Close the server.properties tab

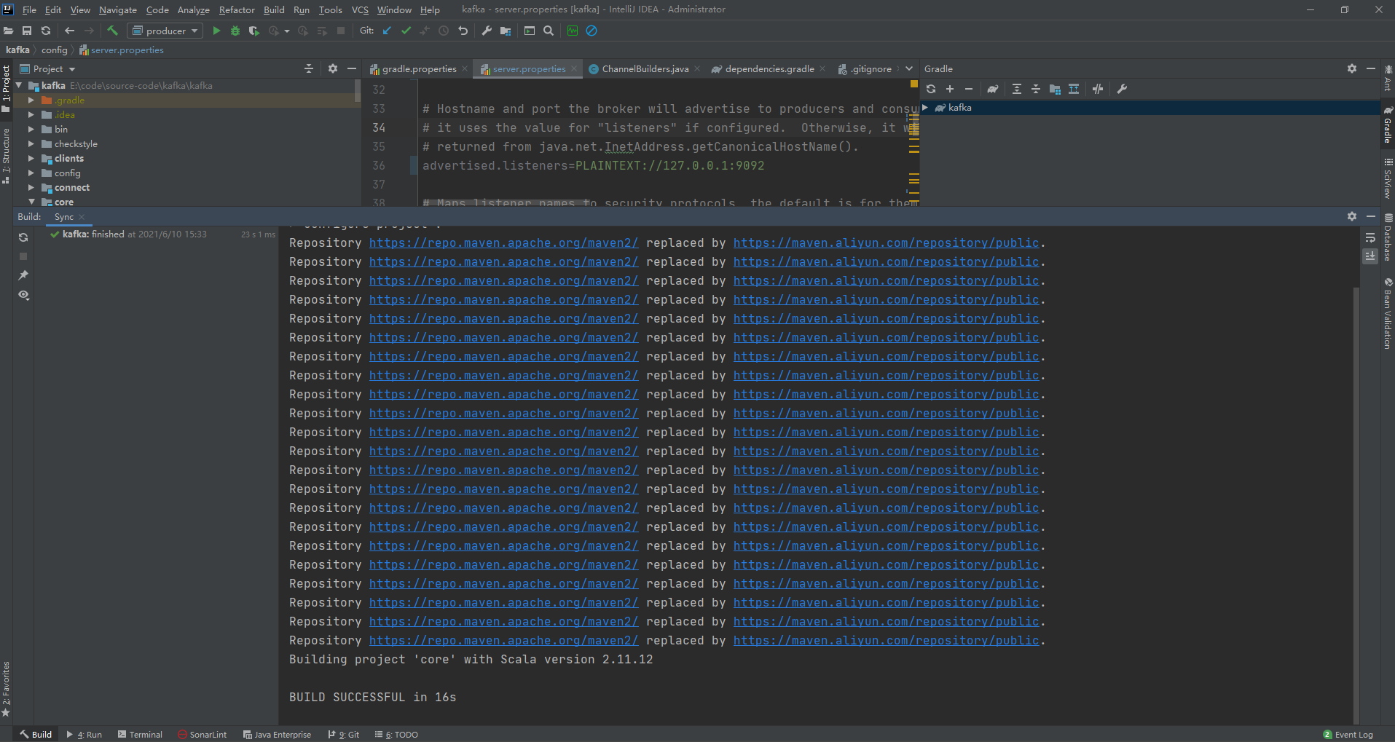coord(574,68)
